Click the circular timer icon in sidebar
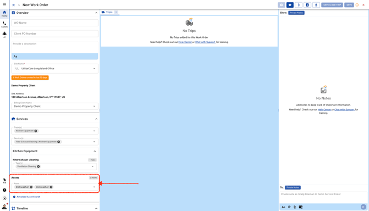369x211 pixels. [x=4, y=198]
